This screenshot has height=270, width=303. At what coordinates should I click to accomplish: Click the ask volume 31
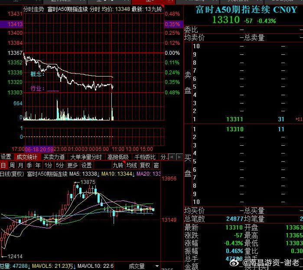(281, 119)
